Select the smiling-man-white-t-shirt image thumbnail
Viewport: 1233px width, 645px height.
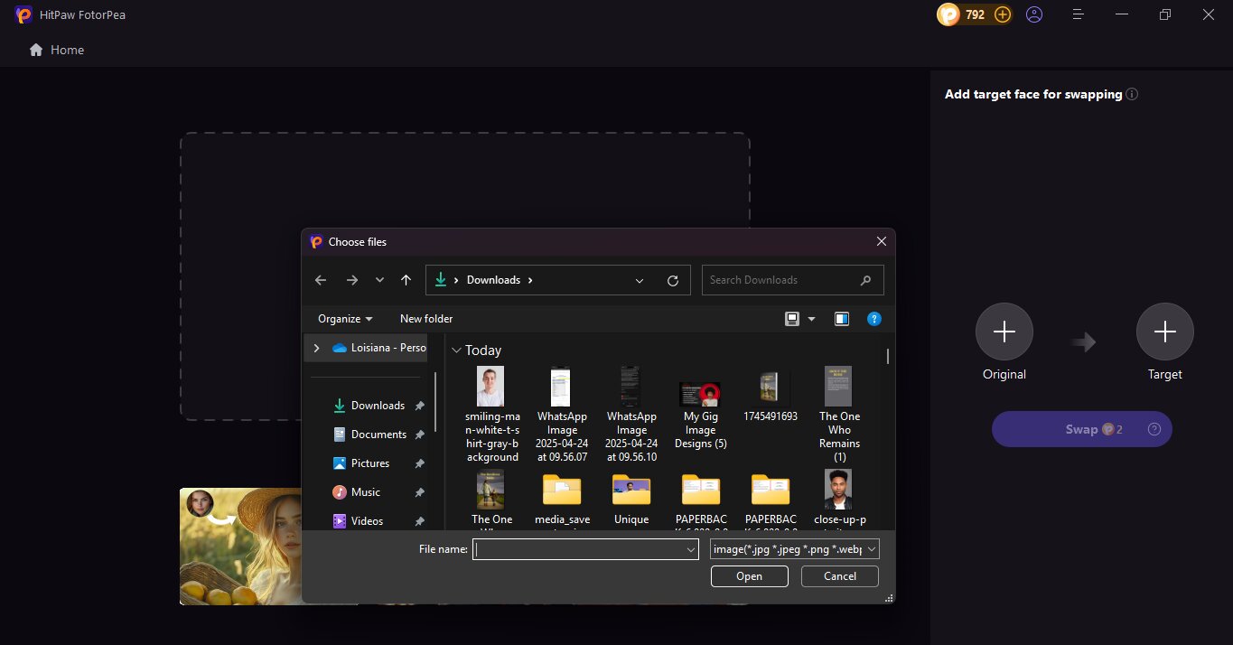tap(490, 387)
